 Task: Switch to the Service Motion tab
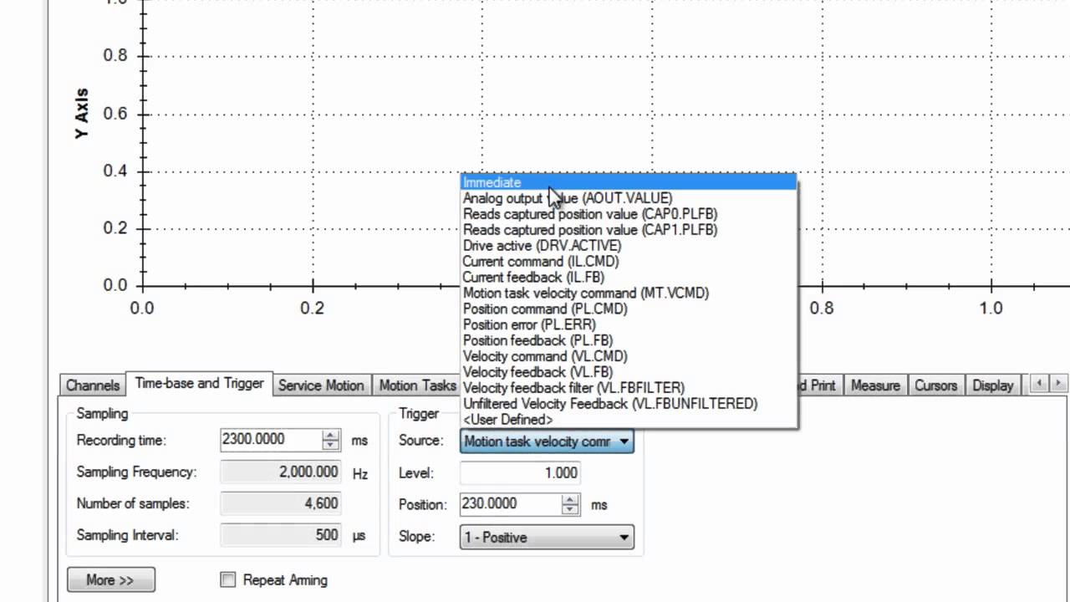click(321, 385)
